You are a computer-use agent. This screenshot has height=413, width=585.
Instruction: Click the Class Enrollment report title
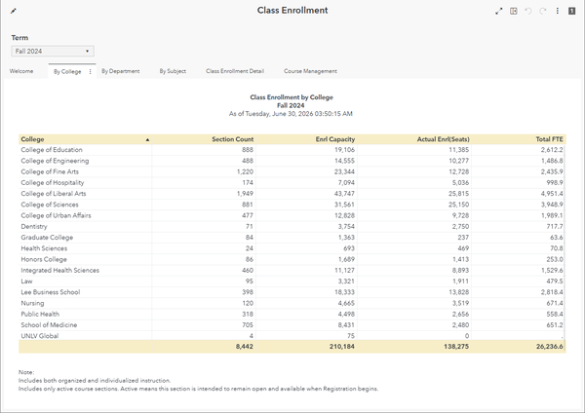(292, 11)
